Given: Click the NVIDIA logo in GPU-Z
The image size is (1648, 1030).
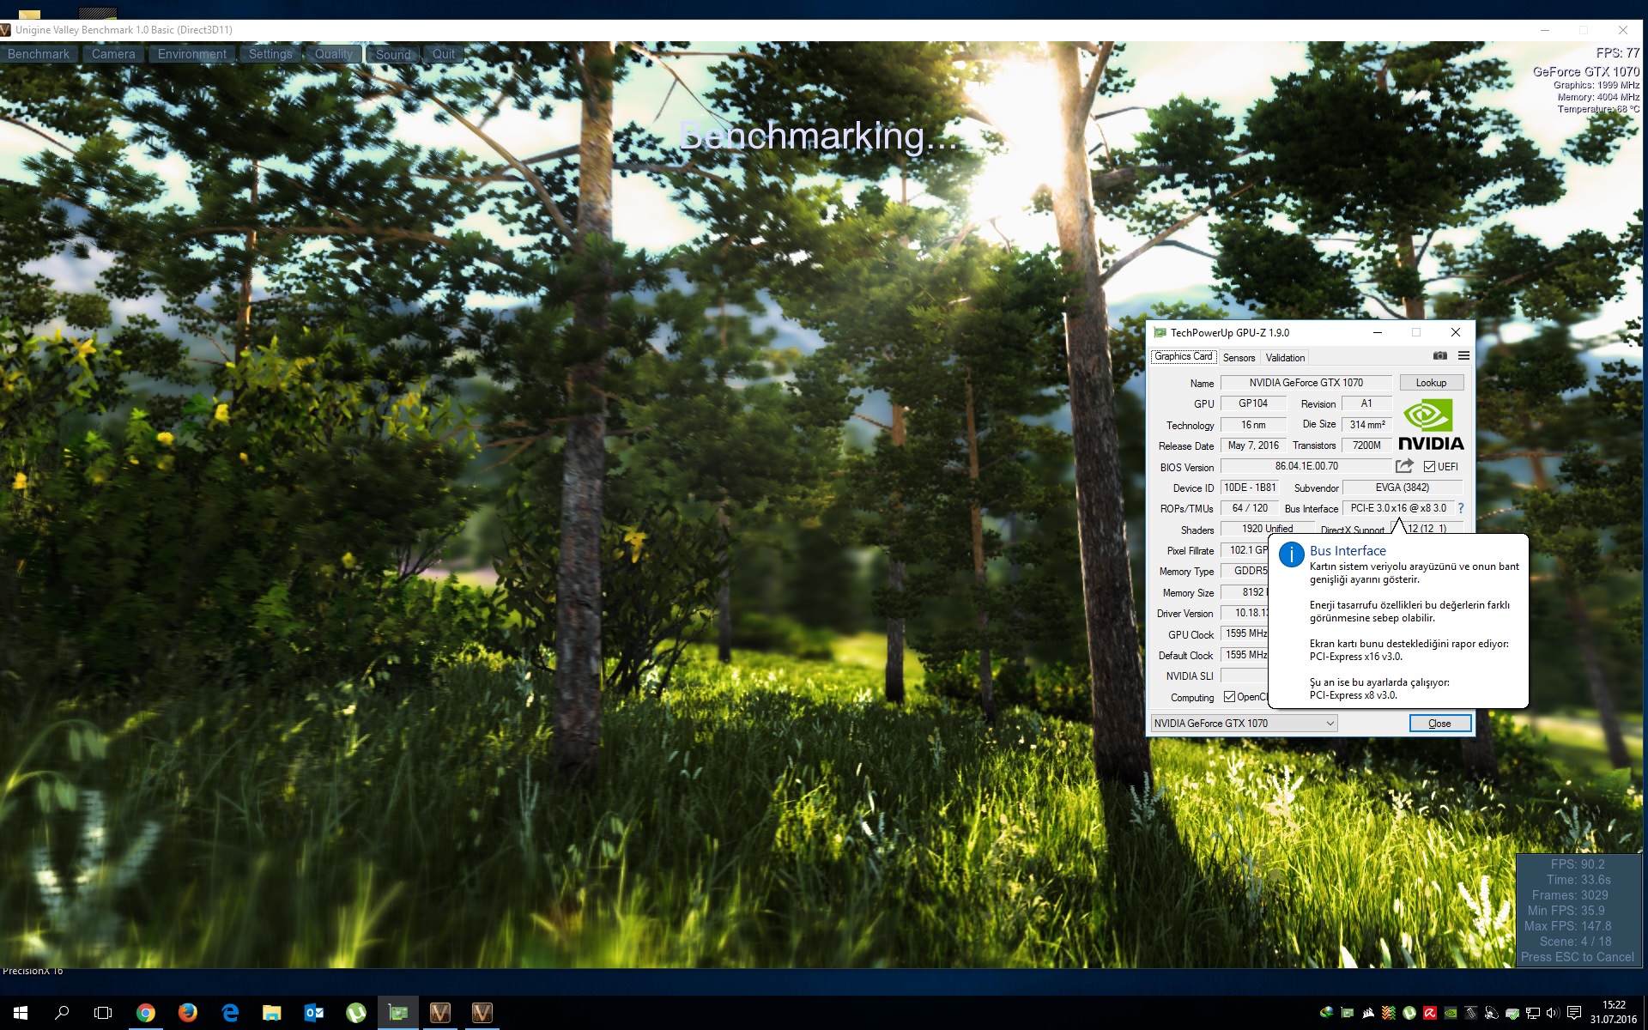Looking at the screenshot, I should pos(1431,425).
